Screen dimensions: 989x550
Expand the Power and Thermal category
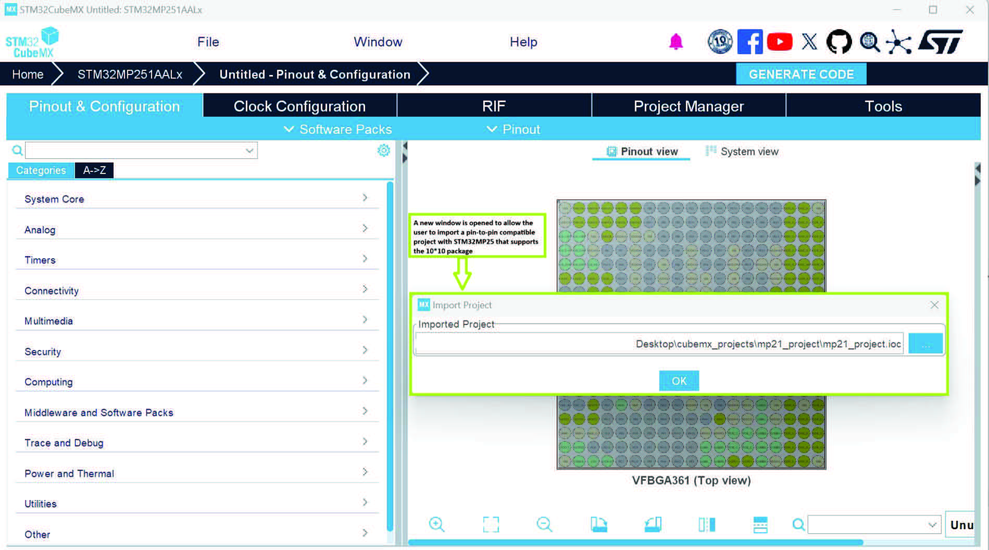[197, 473]
